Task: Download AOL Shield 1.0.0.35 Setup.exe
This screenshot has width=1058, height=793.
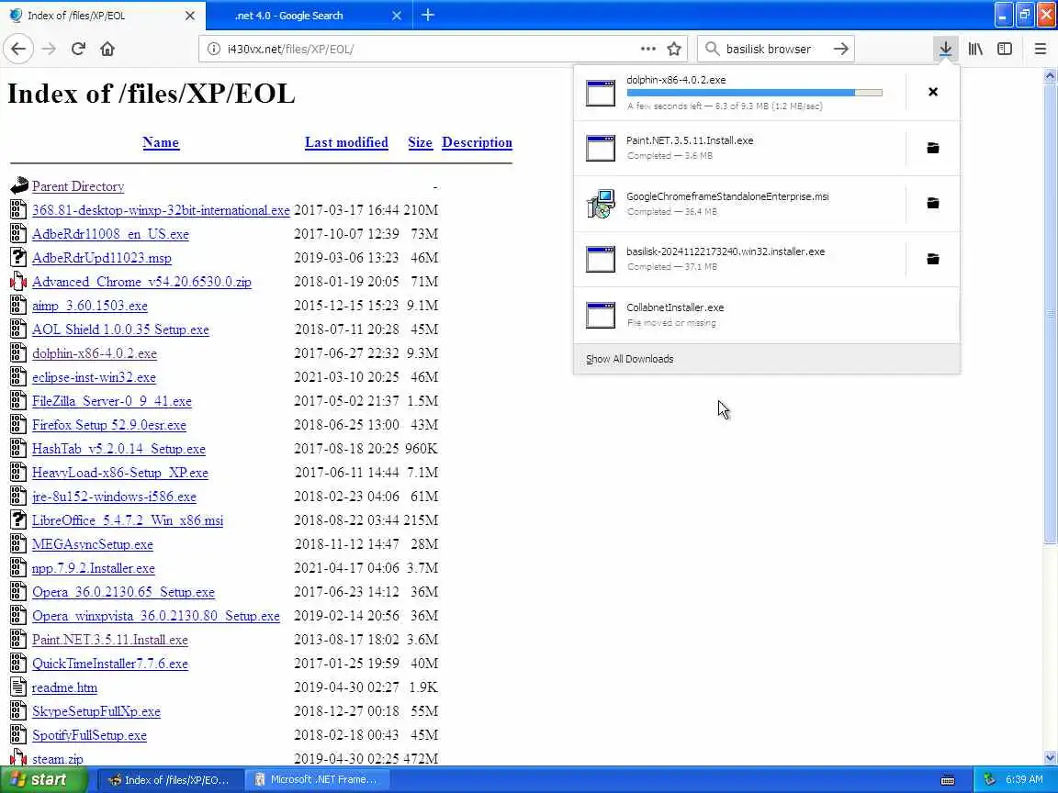Action: [121, 329]
